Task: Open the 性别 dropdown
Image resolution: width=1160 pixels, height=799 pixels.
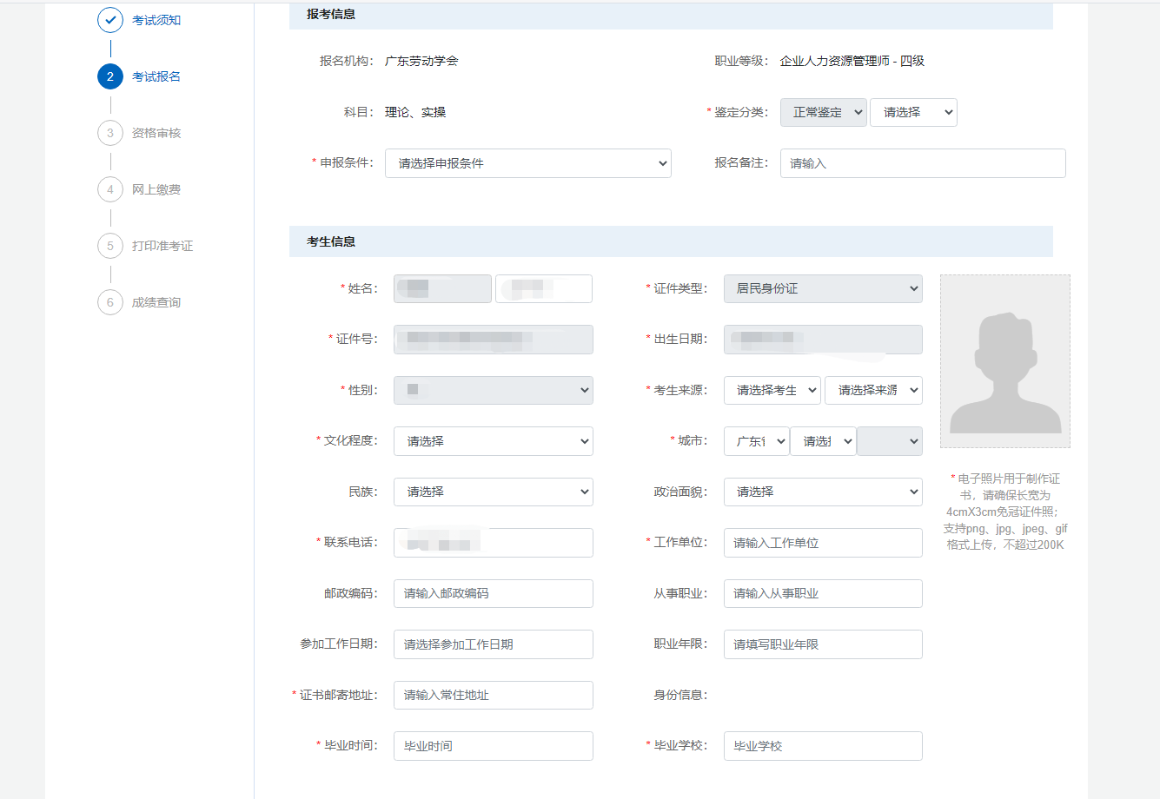Action: coord(494,390)
